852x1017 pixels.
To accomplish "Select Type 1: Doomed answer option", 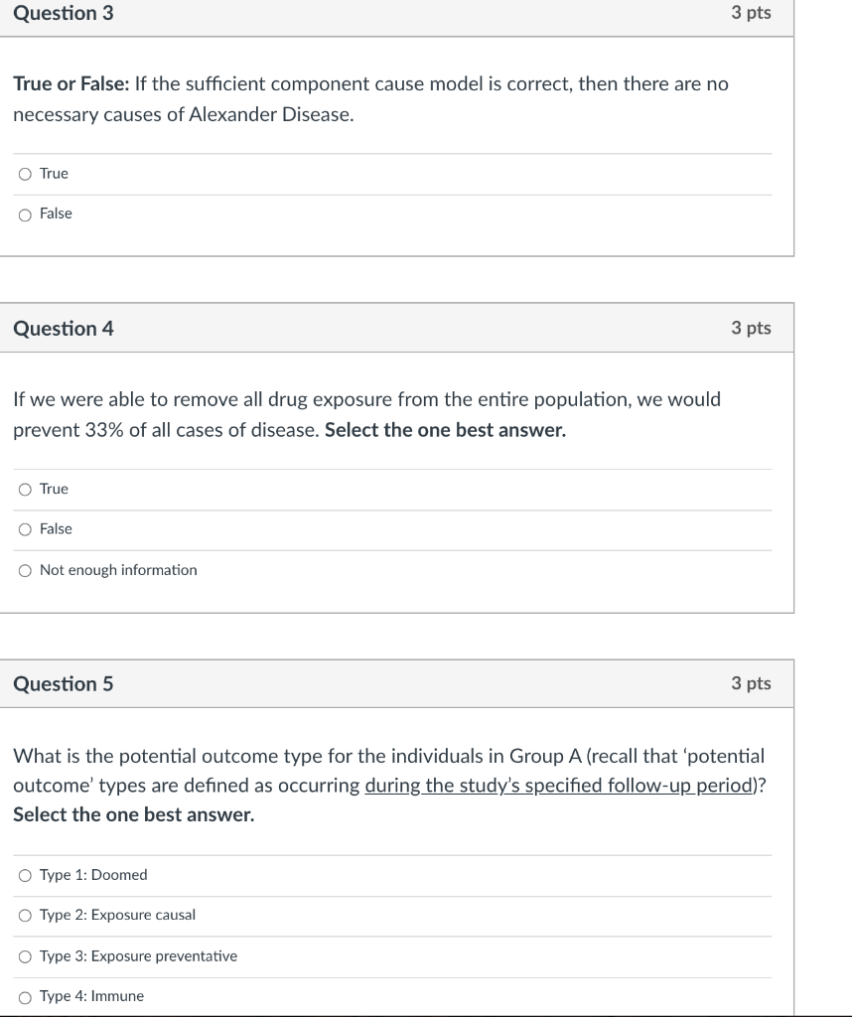I will click(x=24, y=875).
